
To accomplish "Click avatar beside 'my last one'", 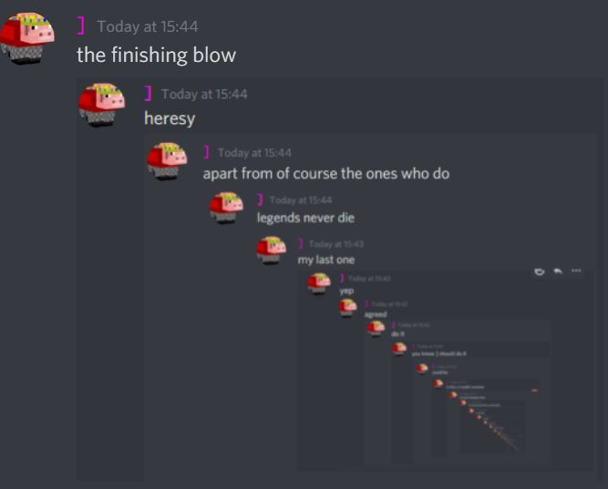I will 272,250.
